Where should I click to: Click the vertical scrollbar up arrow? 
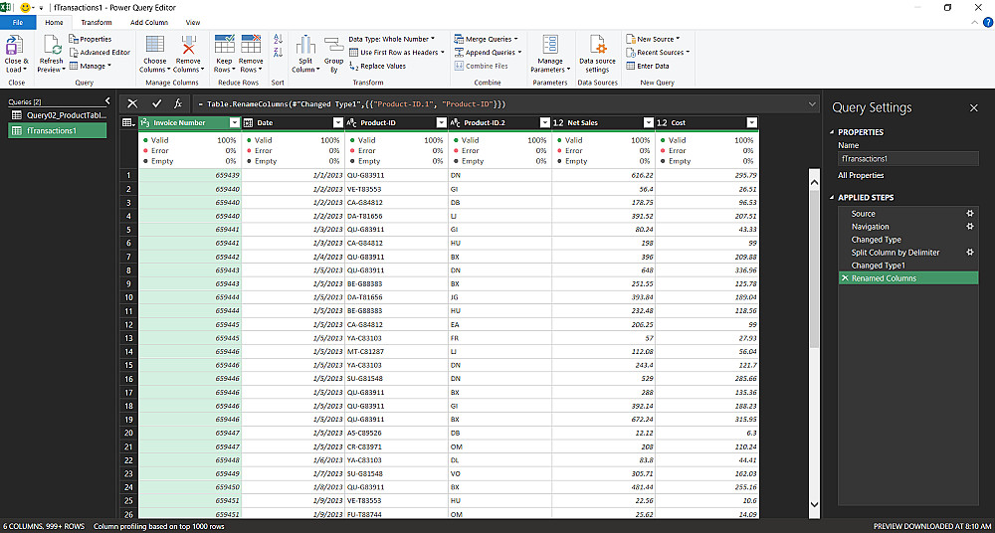(814, 183)
